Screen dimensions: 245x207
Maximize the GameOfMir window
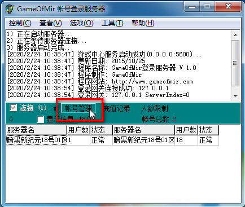(207, 7)
